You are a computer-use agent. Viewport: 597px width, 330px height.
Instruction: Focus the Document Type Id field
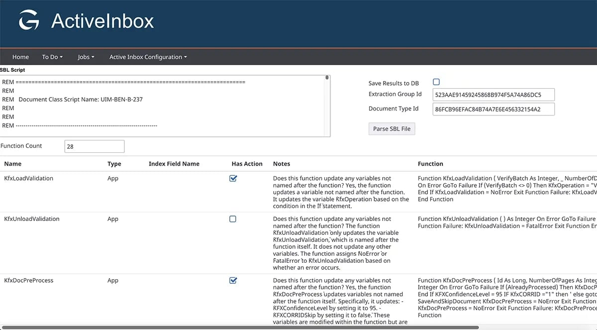(x=494, y=109)
